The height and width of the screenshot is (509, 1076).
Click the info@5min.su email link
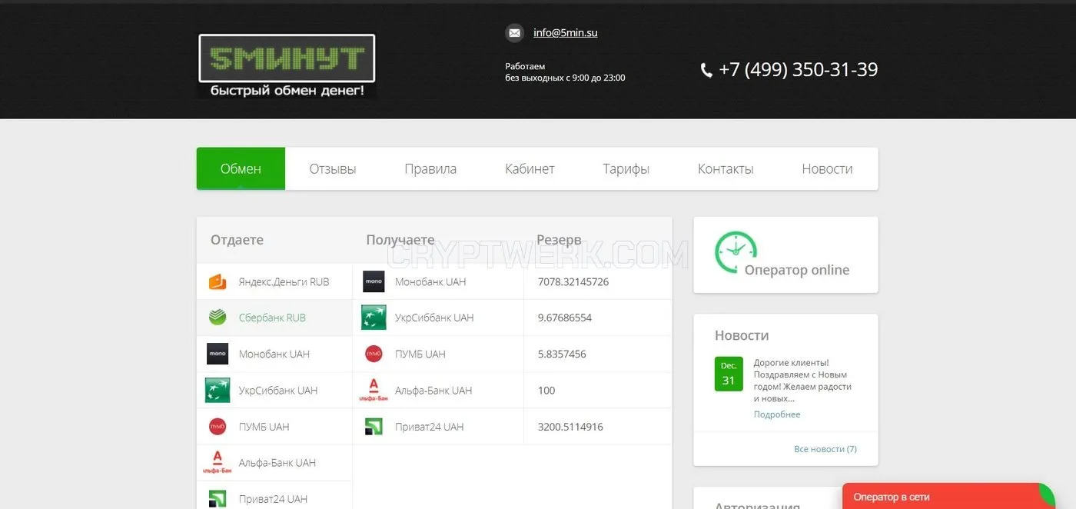pos(565,33)
